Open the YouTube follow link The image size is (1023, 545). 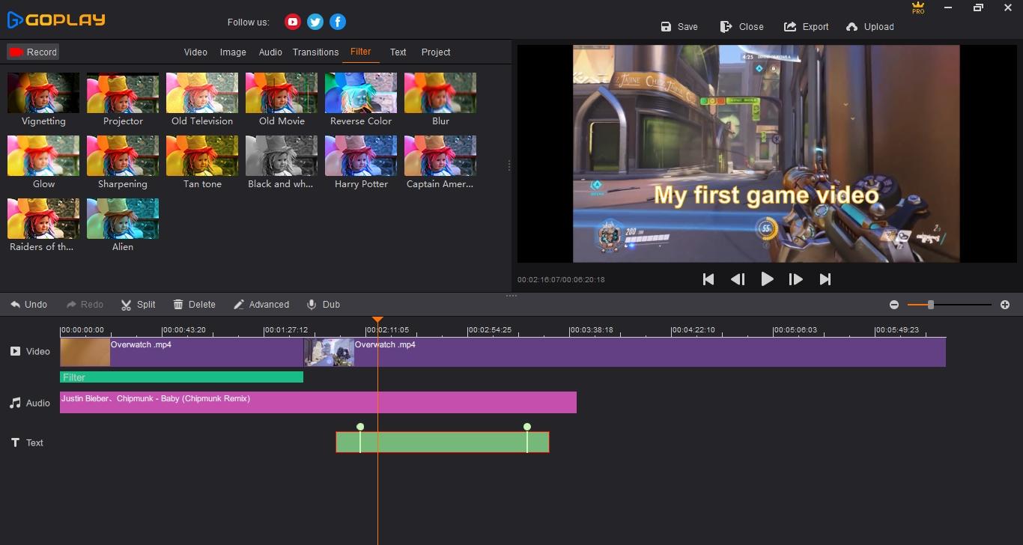293,22
